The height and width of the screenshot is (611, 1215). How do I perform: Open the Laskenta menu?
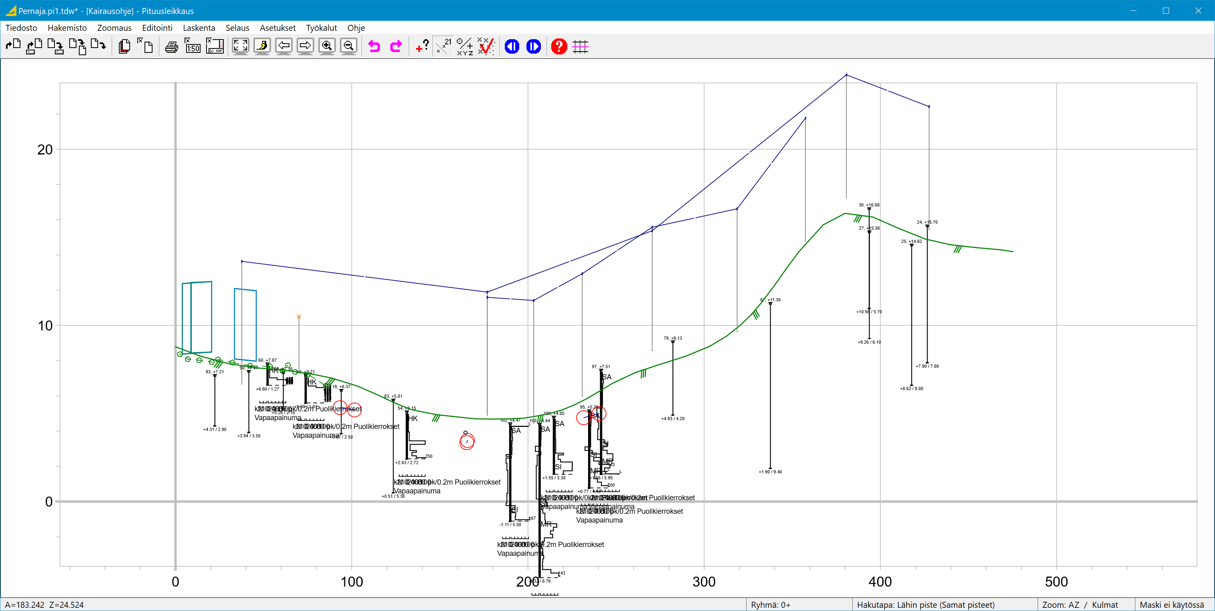[x=199, y=28]
